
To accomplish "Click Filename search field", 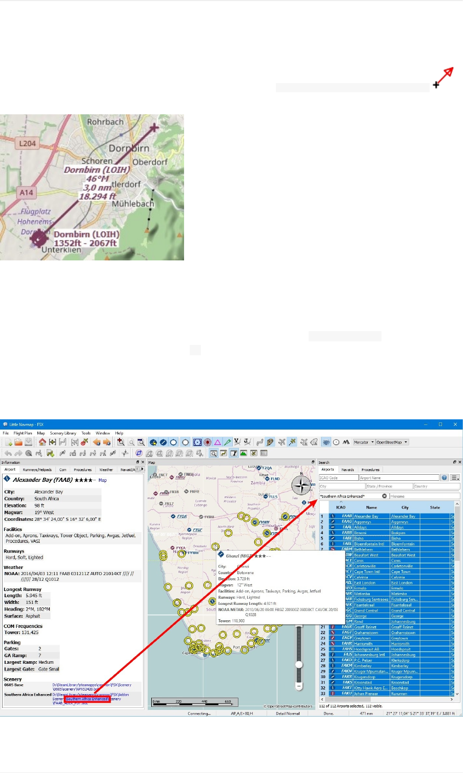I will pos(425,496).
